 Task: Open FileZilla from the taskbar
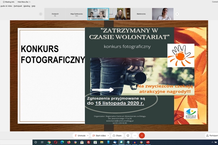tap(88, 142)
